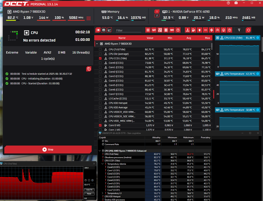Screen dimensions: 263x201
Task: Collapse AMD Ryzen 7 9800X3D sensor group
Action: pos(97,44)
